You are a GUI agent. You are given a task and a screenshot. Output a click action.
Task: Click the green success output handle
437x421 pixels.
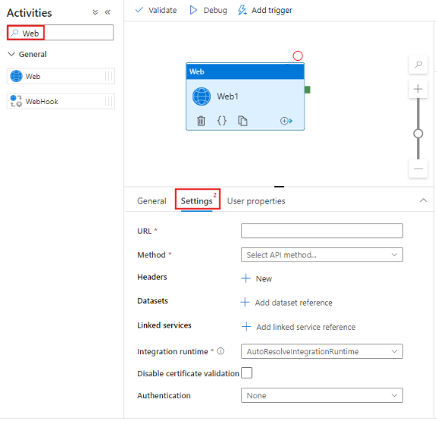tap(308, 90)
